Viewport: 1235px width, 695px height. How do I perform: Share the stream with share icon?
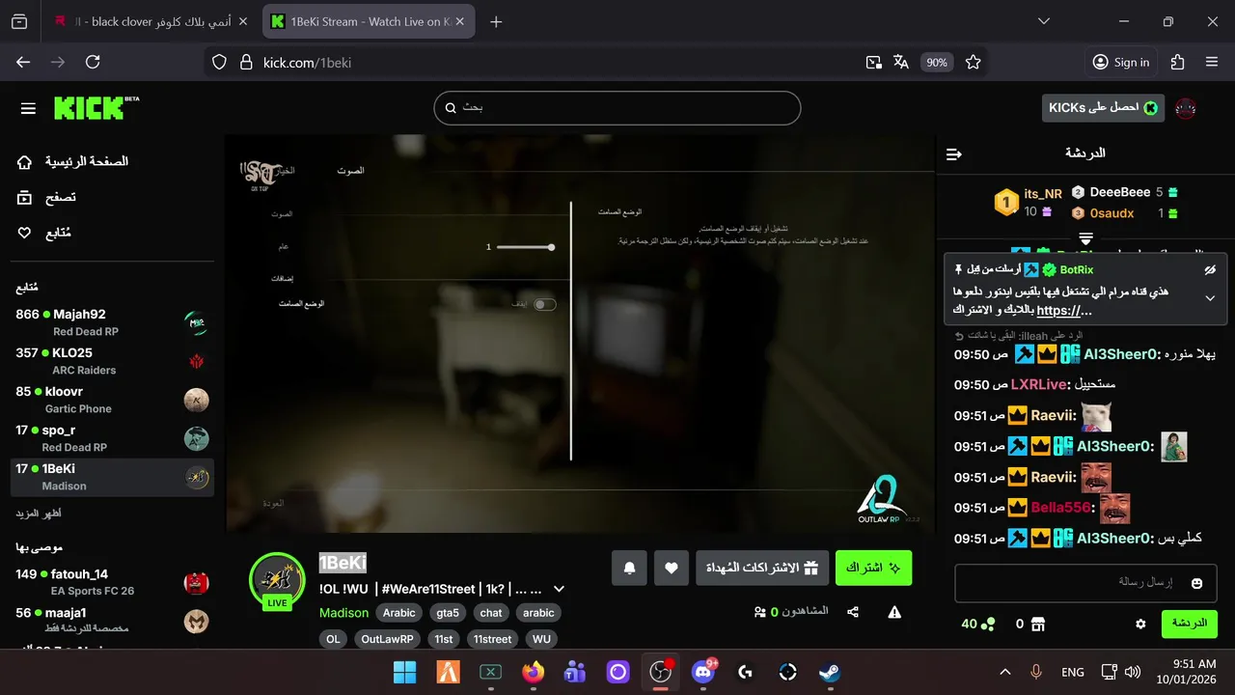point(853,612)
